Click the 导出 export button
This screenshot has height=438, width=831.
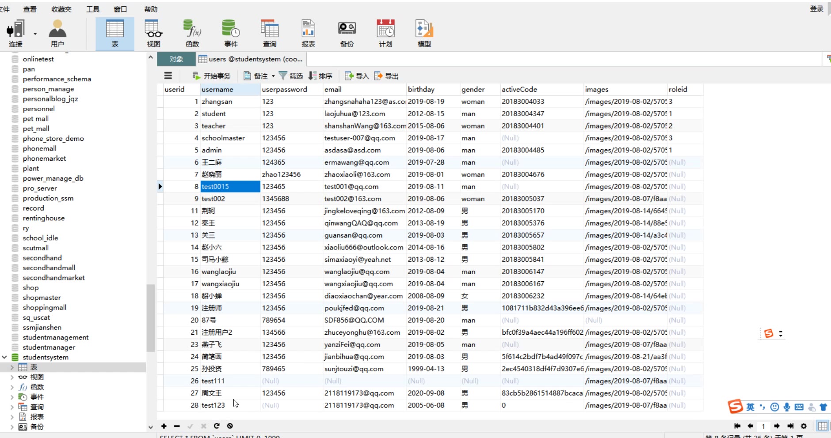coord(386,76)
